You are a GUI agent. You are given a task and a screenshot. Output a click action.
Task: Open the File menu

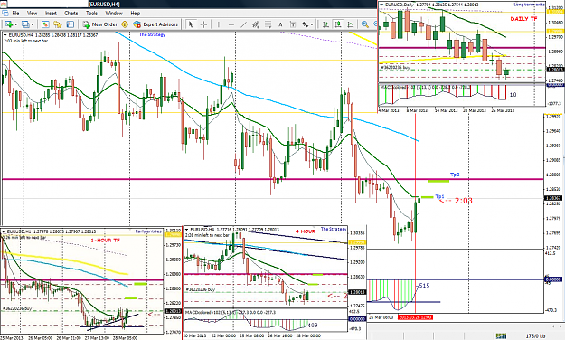point(16,14)
